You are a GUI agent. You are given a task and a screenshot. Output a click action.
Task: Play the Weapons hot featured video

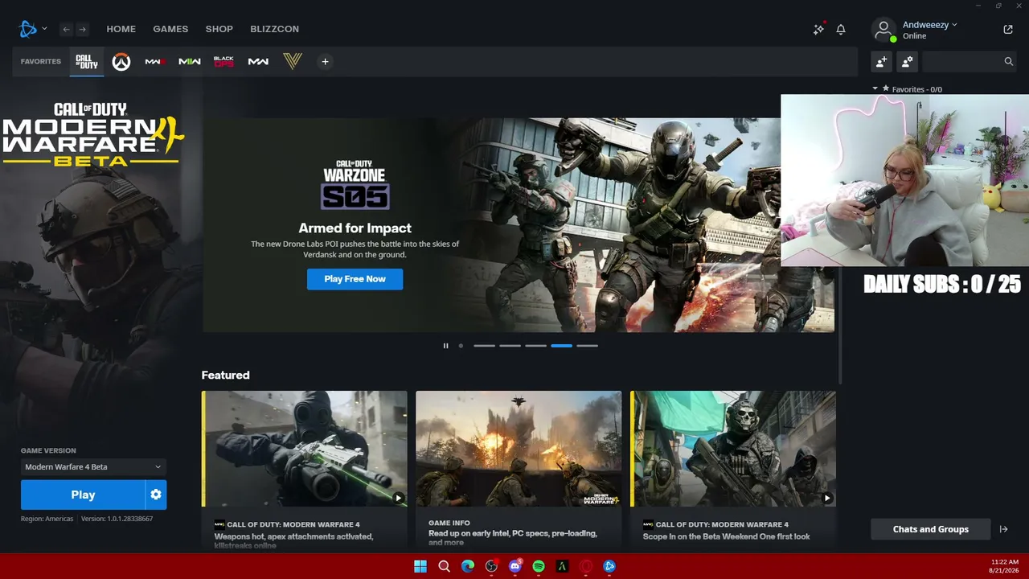point(398,498)
